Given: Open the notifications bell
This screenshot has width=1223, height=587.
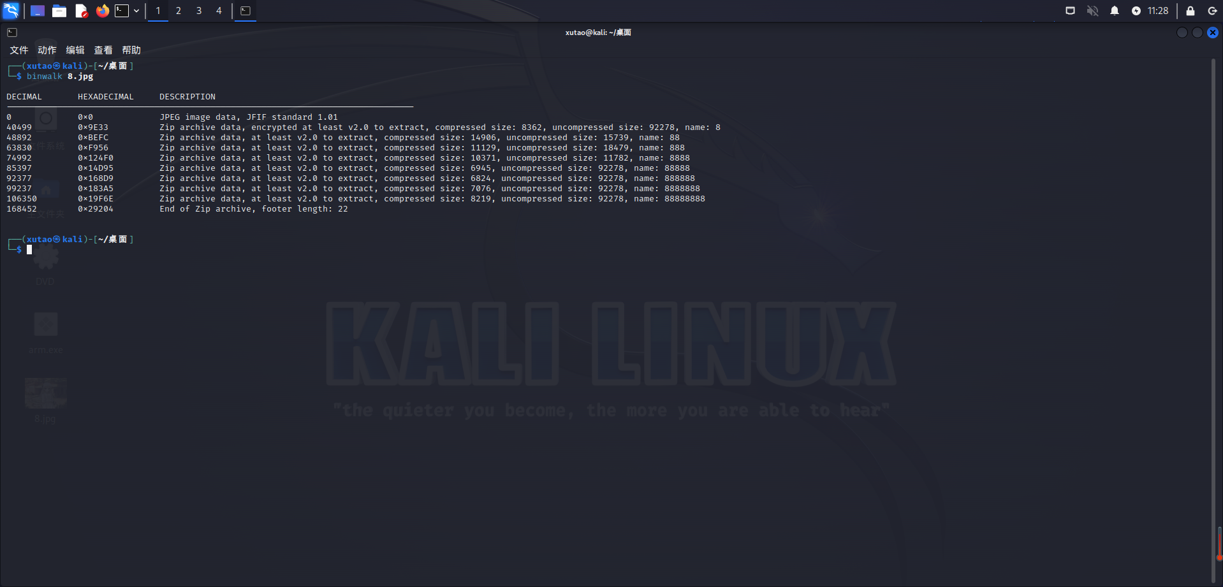Looking at the screenshot, I should tap(1115, 11).
